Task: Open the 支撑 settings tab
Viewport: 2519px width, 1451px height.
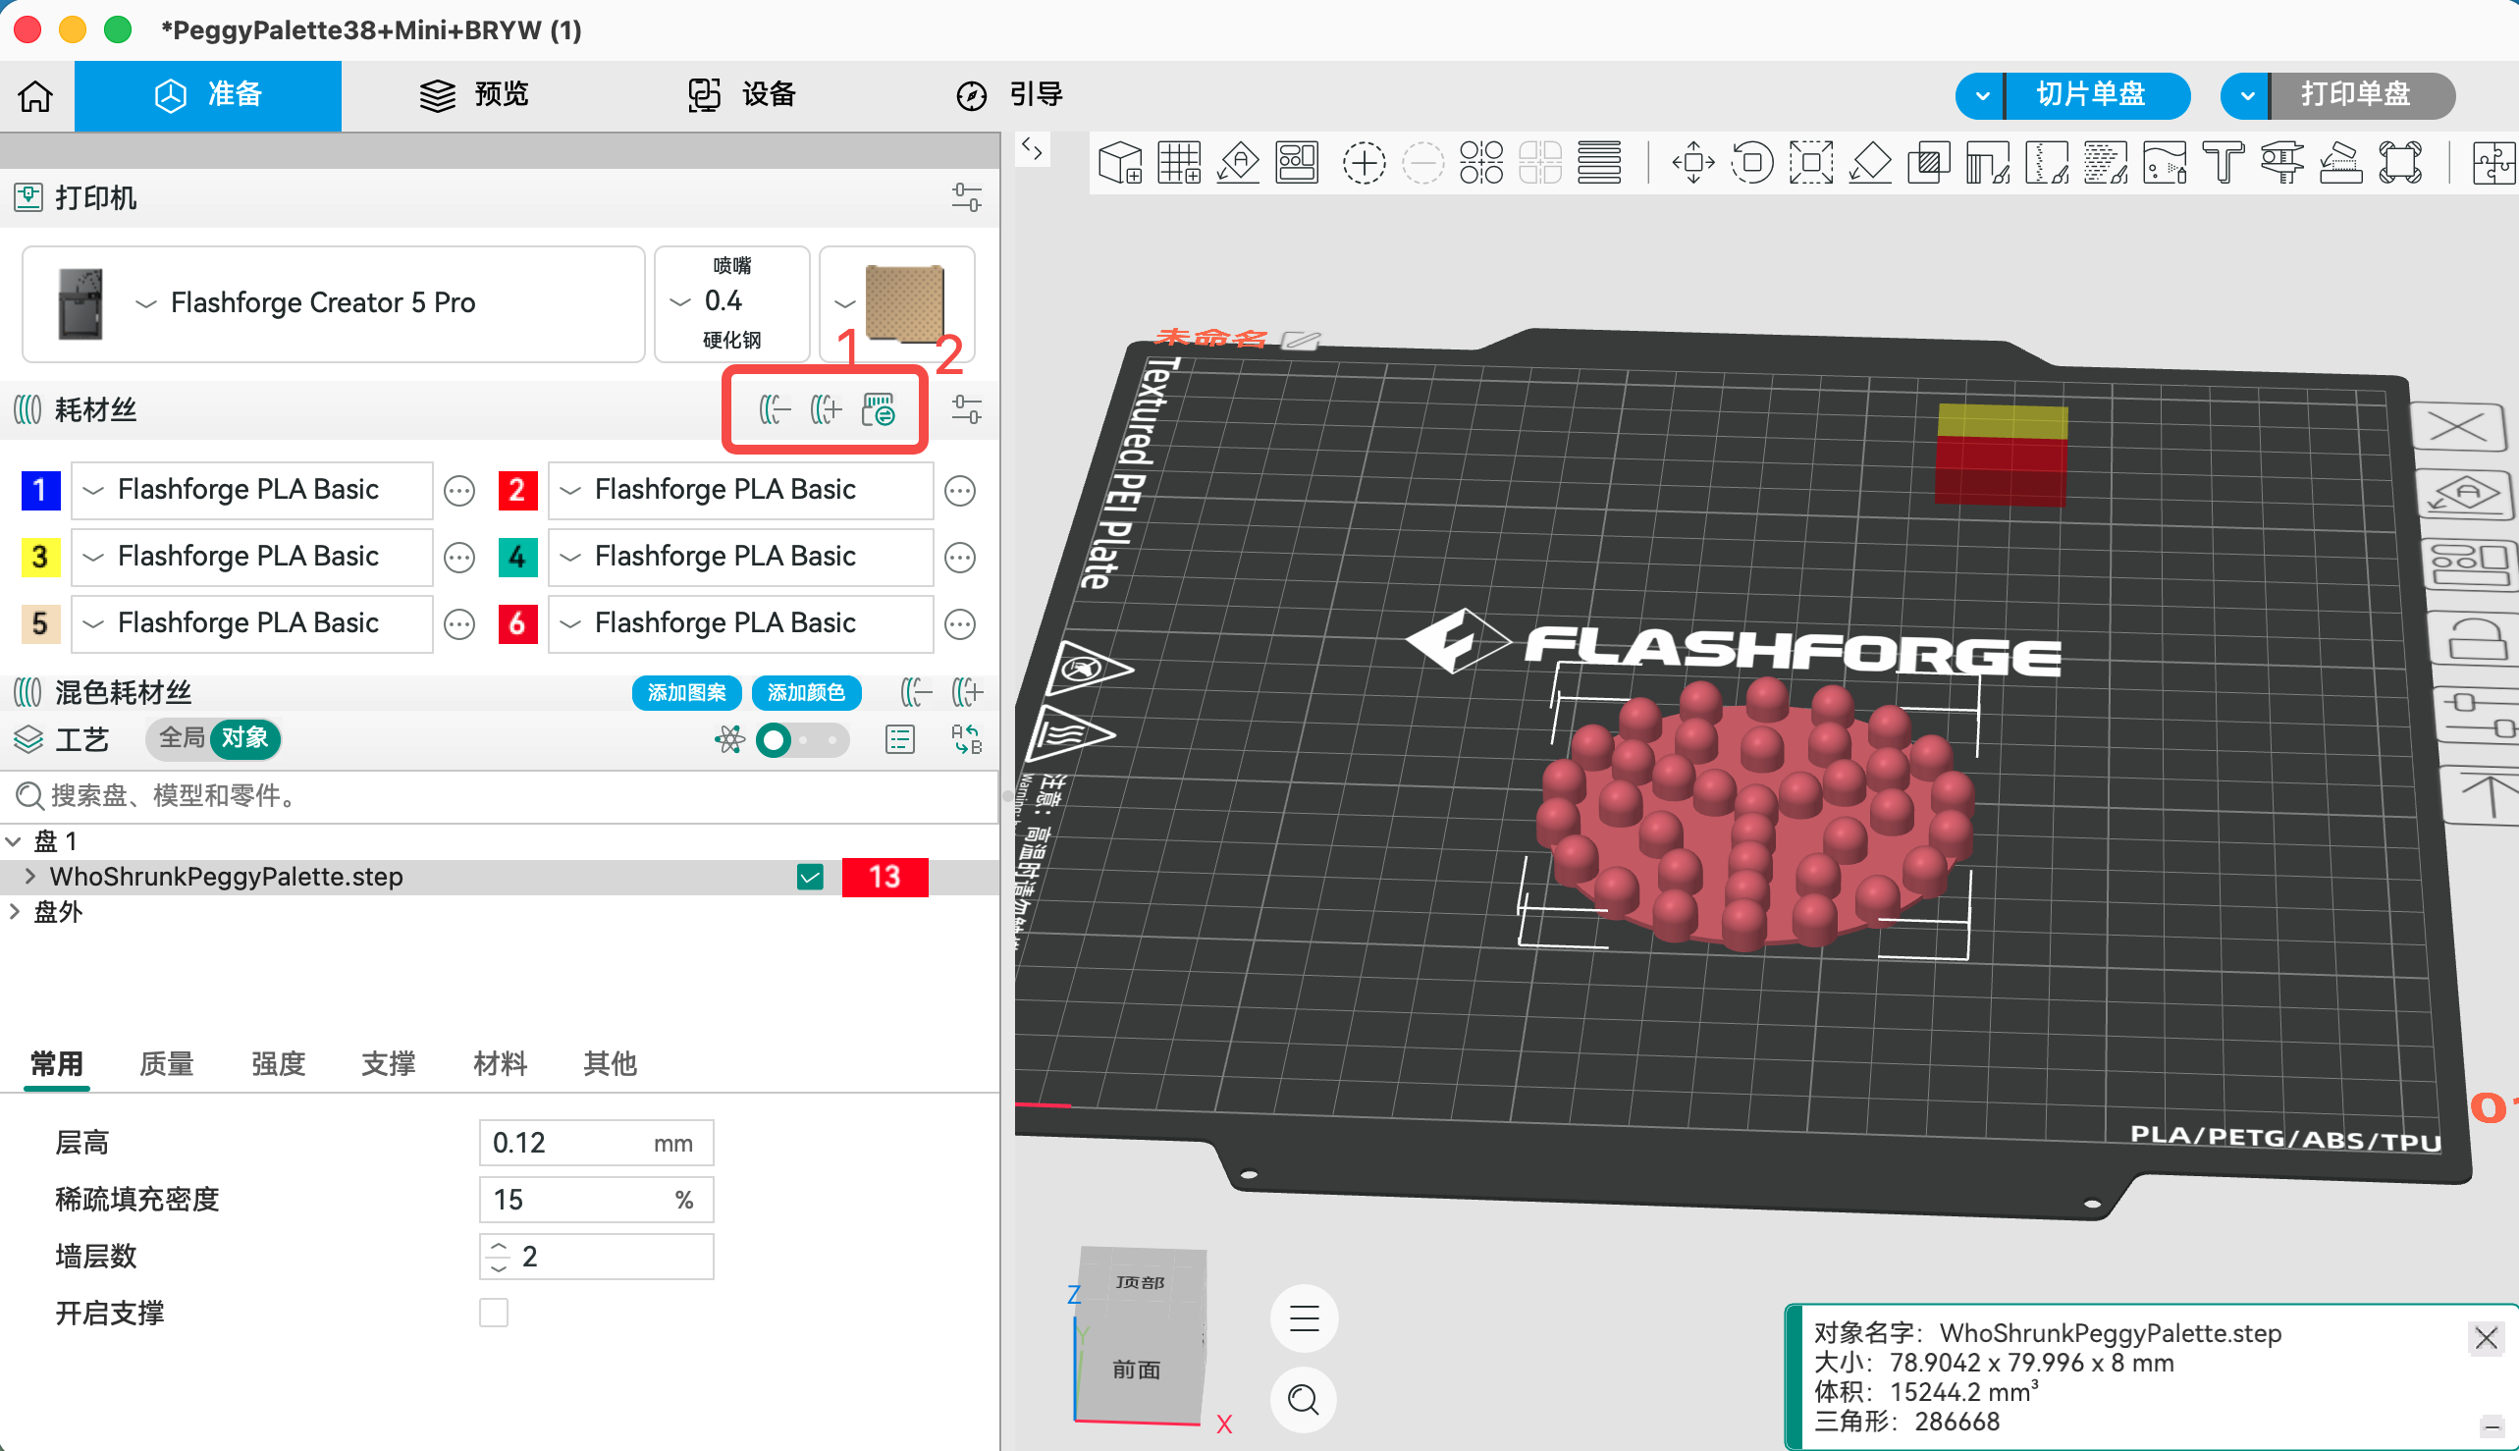Action: (x=388, y=1063)
